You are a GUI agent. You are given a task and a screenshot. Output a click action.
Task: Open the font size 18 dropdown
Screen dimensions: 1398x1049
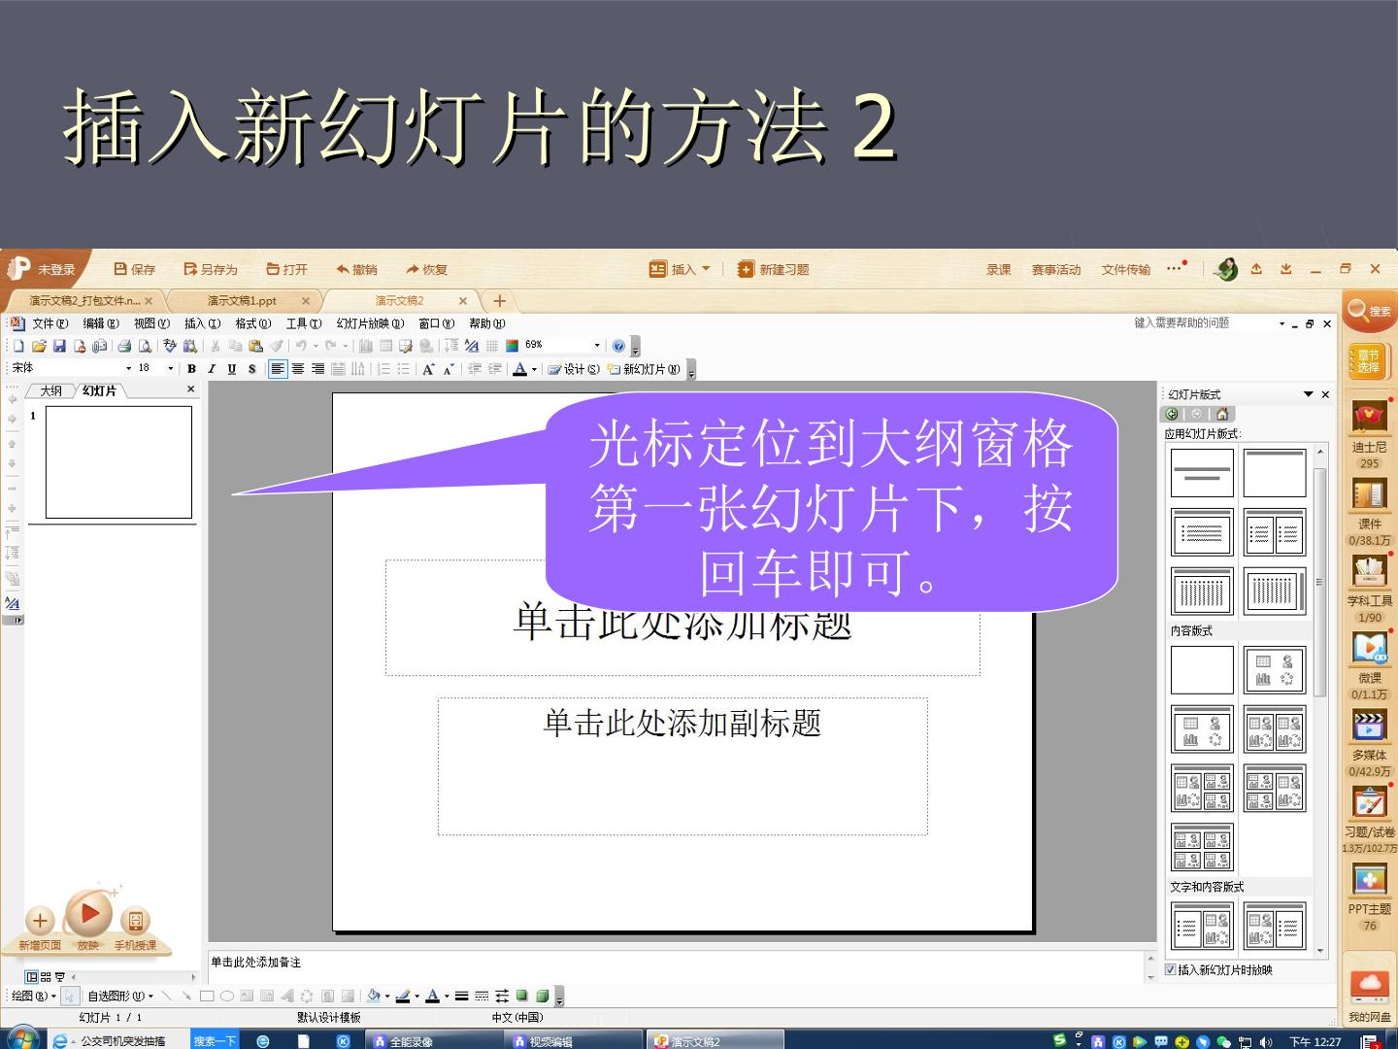tap(170, 369)
